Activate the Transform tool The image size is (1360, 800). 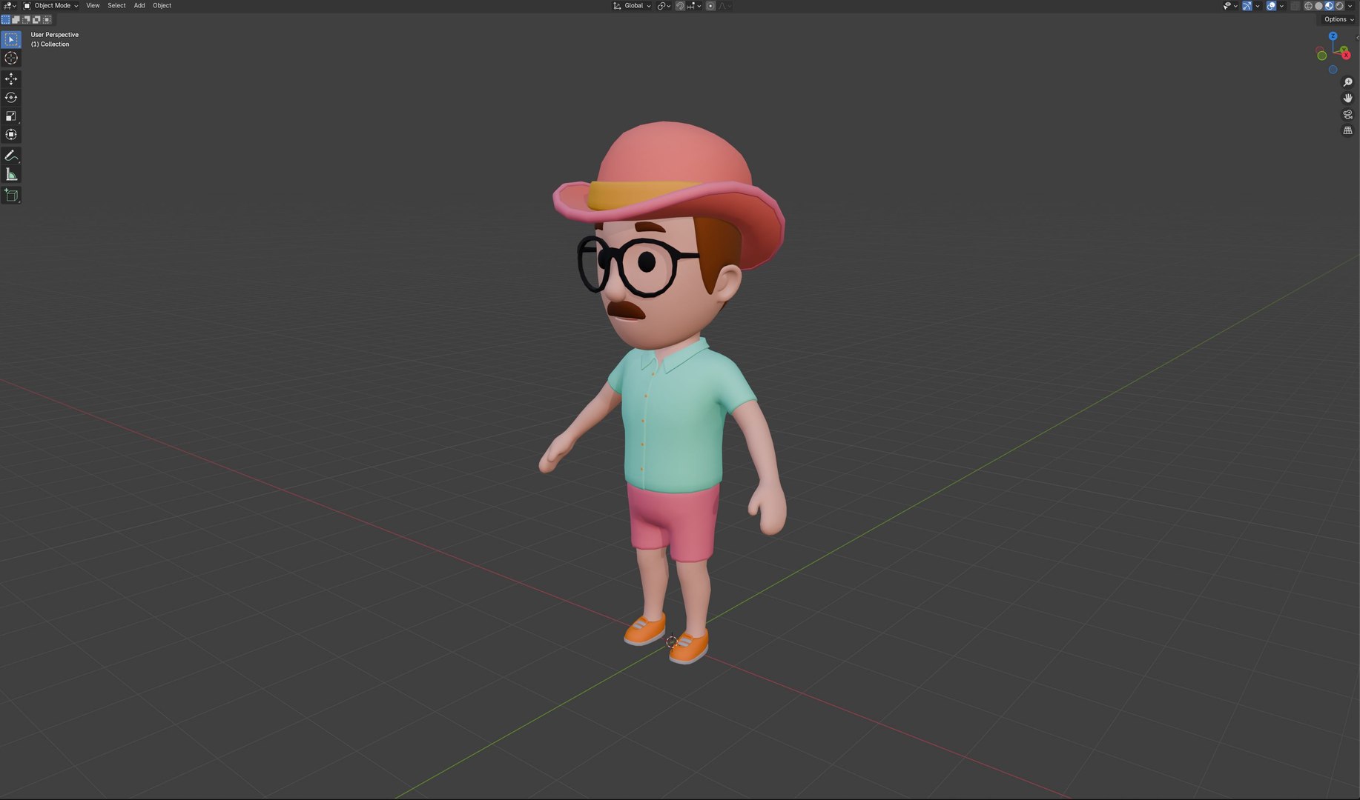(11, 135)
